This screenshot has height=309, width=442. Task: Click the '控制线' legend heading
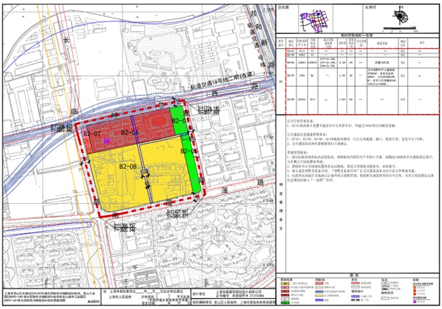[319, 280]
